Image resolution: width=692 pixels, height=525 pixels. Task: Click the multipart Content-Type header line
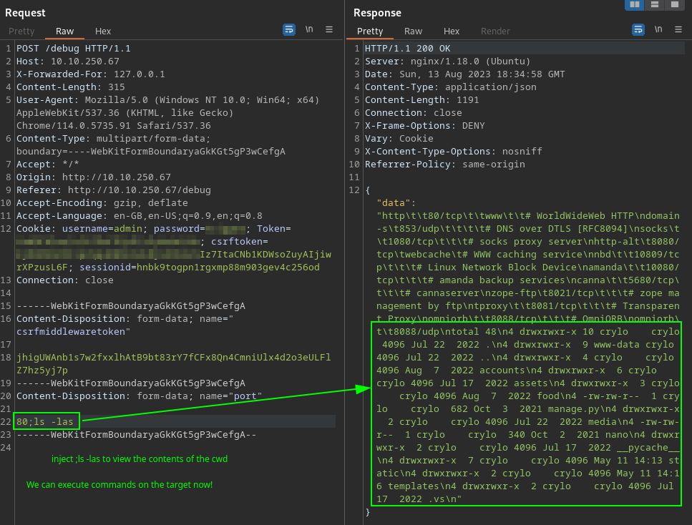(x=151, y=144)
